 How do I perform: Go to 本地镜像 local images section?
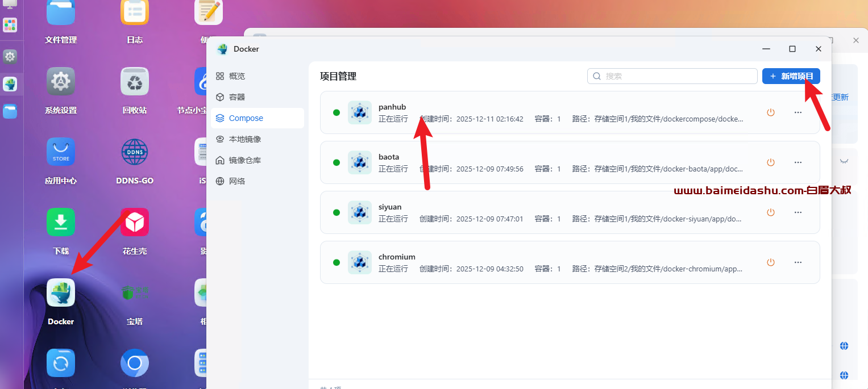click(244, 139)
